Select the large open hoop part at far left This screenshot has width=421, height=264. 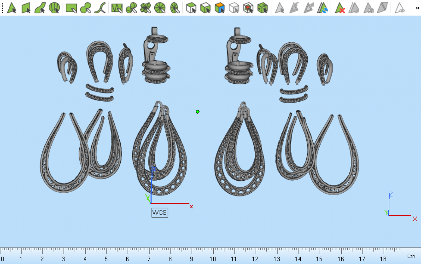click(x=63, y=154)
